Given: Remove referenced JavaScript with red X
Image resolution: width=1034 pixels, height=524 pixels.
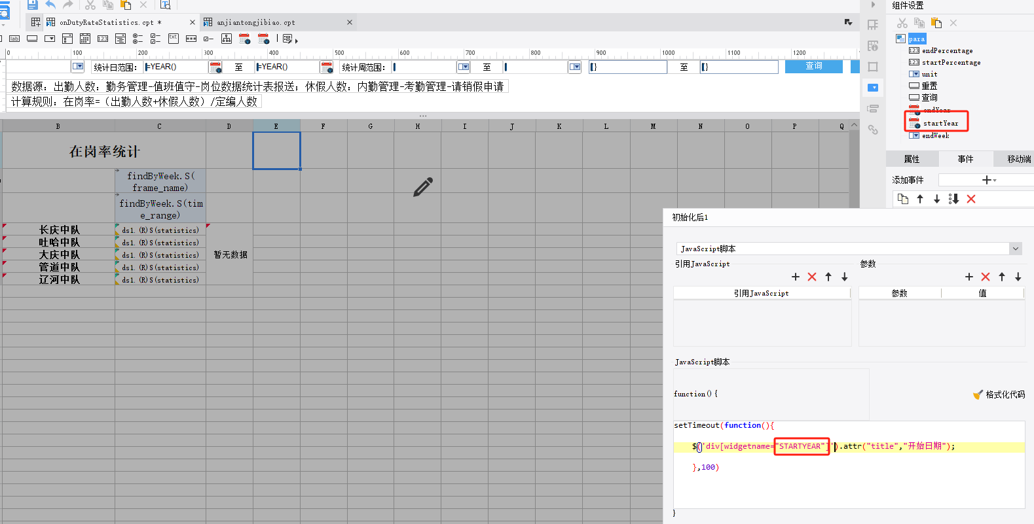Looking at the screenshot, I should [812, 277].
